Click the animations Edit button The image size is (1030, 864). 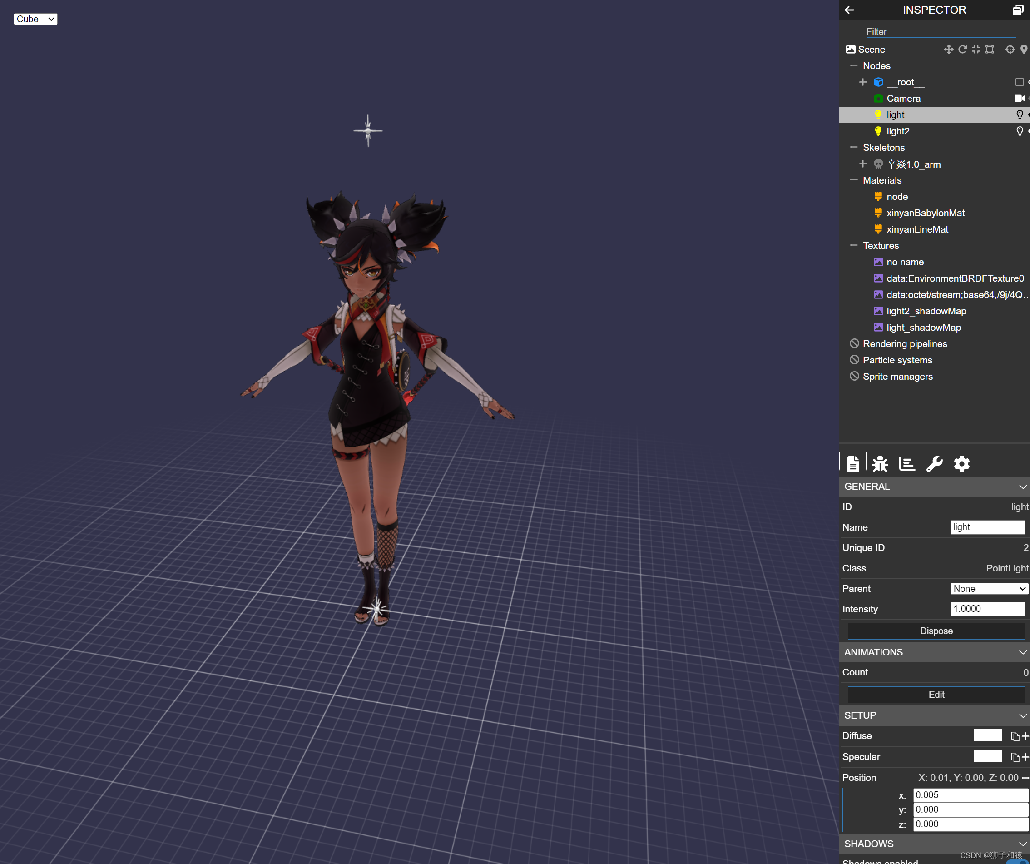coord(936,694)
